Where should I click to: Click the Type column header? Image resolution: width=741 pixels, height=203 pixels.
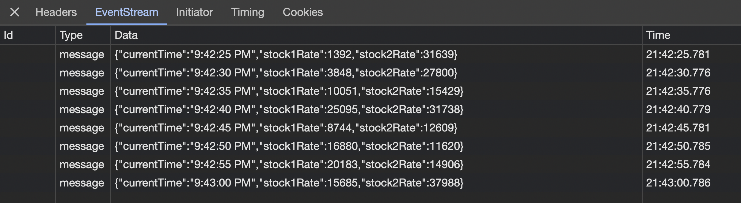71,35
